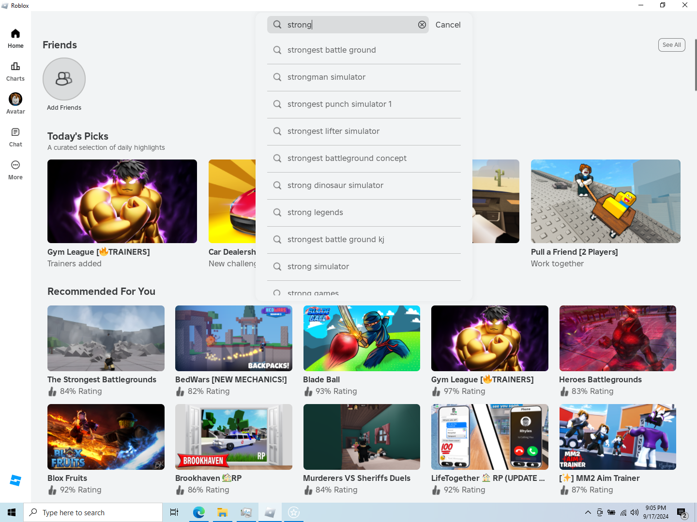The height and width of the screenshot is (522, 697).
Task: Open MM2 Aim Trainer thumbnail
Action: tap(618, 437)
